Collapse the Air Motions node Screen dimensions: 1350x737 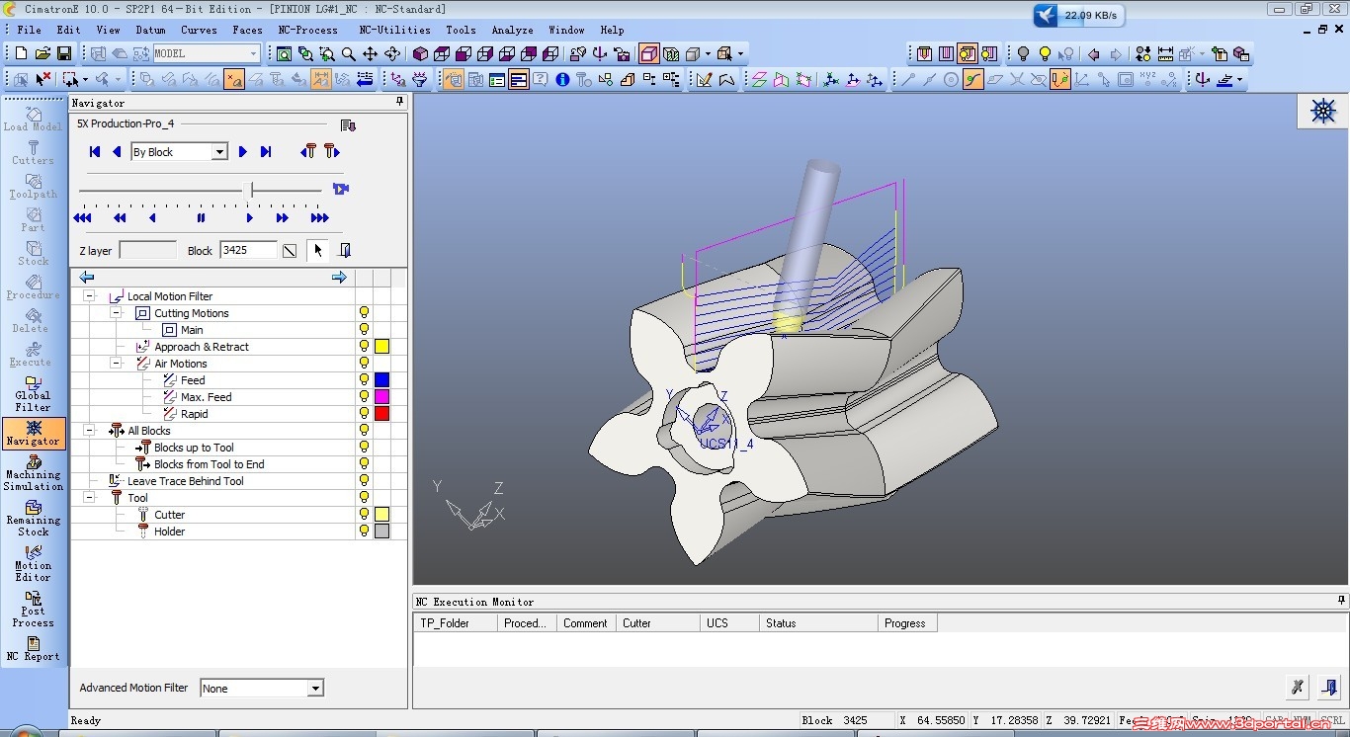pyautogui.click(x=116, y=364)
